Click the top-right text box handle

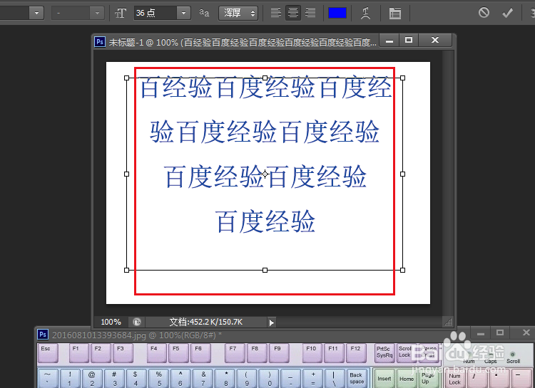(402, 78)
